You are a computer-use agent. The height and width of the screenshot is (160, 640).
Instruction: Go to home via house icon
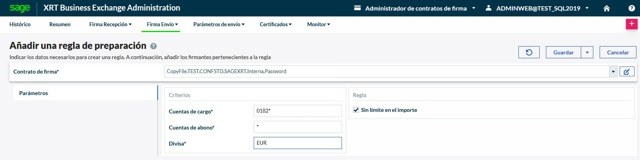click(606, 8)
